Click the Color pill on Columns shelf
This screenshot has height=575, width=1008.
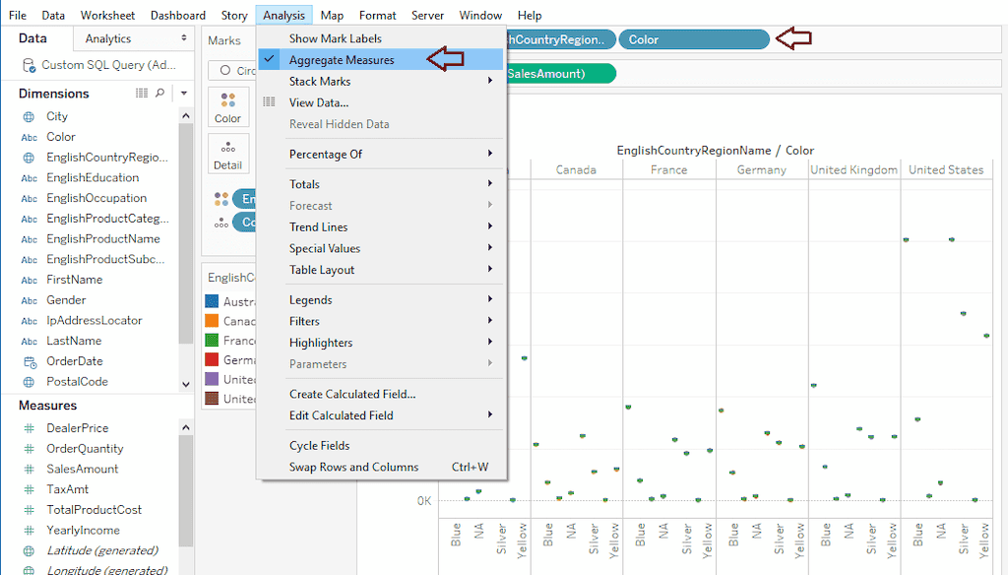693,39
